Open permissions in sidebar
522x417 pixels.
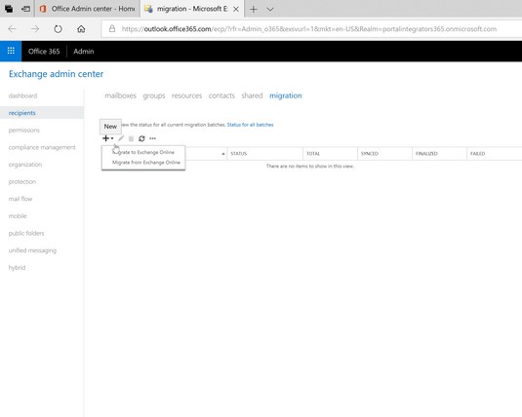[x=24, y=130]
